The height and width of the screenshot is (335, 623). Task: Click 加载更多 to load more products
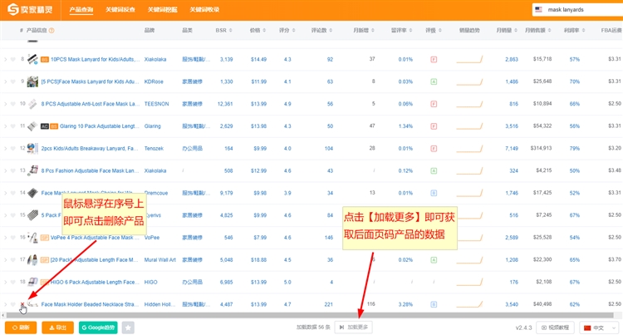click(354, 328)
